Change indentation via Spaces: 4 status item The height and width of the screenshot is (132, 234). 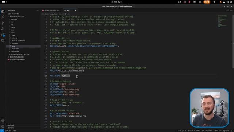click(x=191, y=131)
